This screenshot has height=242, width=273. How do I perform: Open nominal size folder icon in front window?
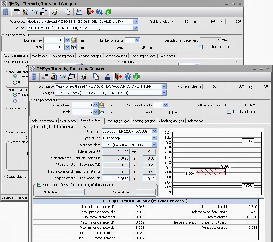(102, 105)
